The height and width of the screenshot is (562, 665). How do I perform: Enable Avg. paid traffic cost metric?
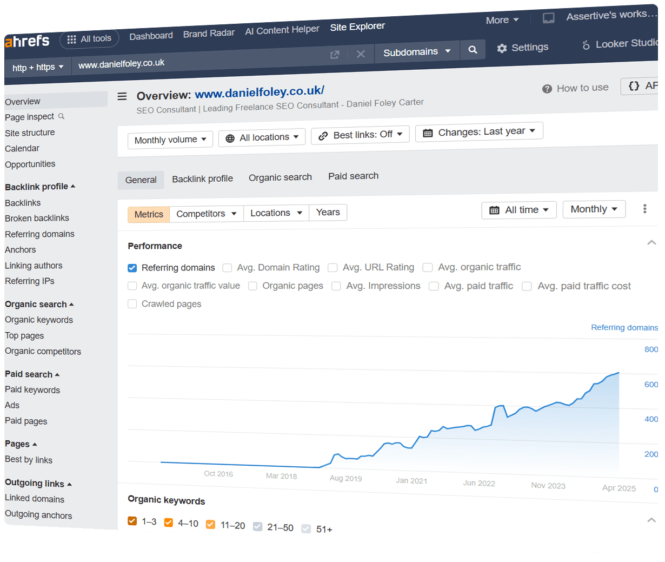(x=527, y=286)
